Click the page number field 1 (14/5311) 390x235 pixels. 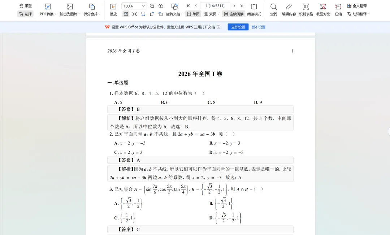[215, 6]
